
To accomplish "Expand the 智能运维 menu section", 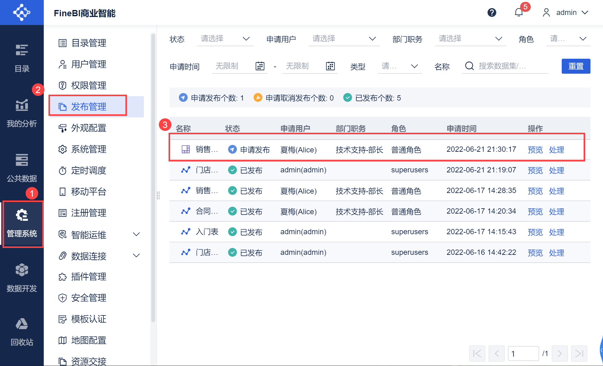I will coord(136,234).
